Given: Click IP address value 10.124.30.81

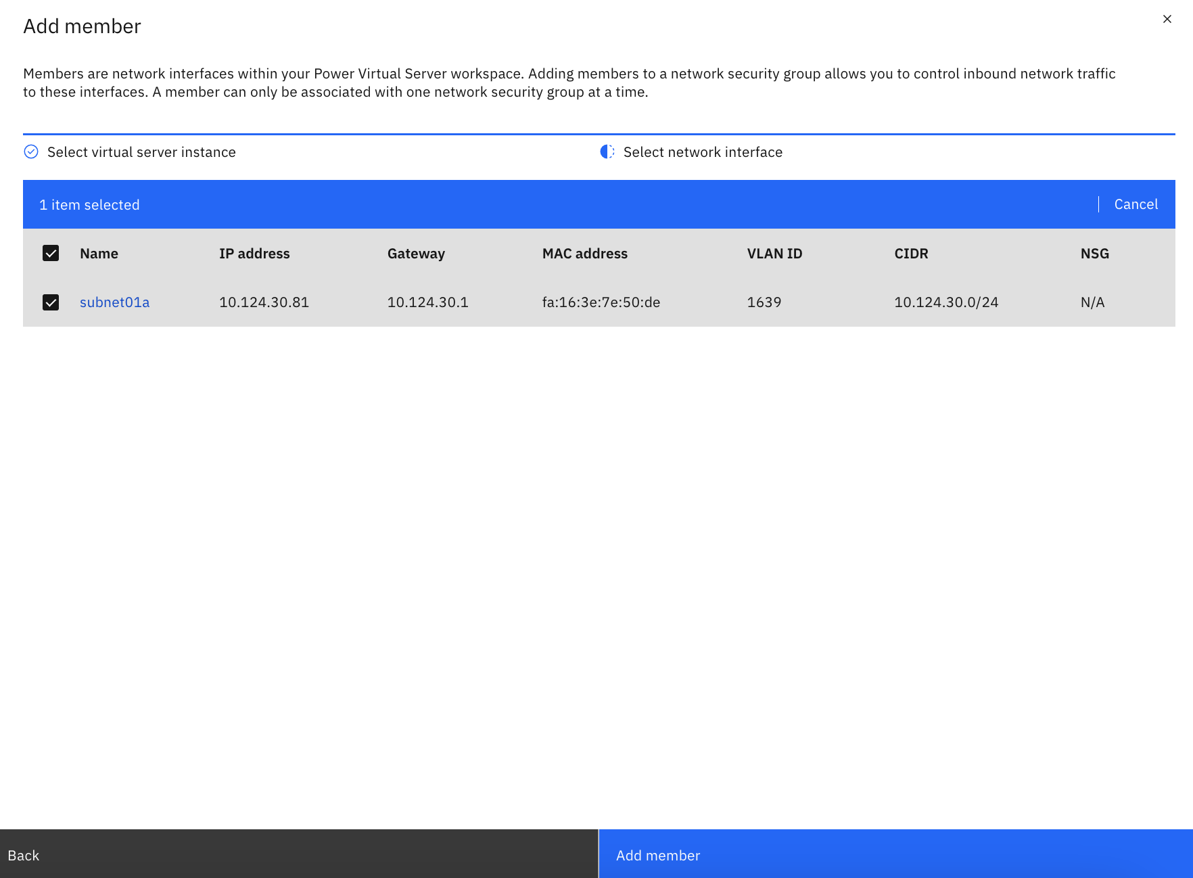Looking at the screenshot, I should pos(264,302).
